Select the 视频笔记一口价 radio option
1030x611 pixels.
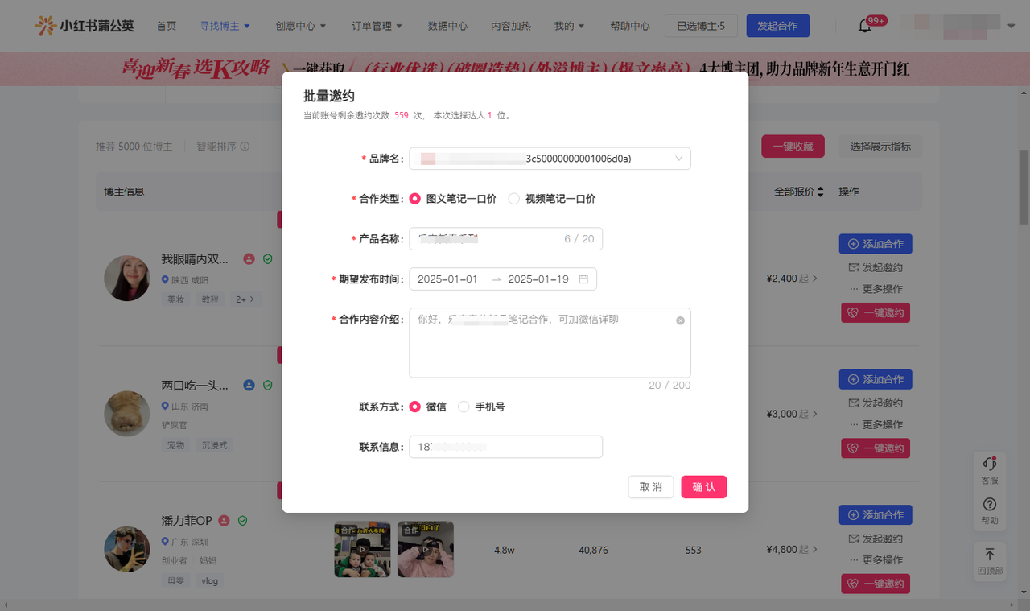514,199
